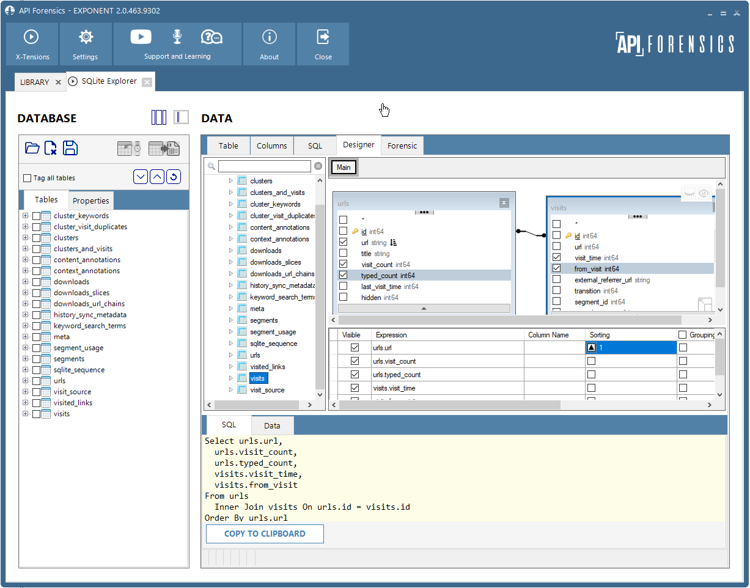750x588 pixels.
Task: Click the circular refresh arrow button
Action: [174, 177]
